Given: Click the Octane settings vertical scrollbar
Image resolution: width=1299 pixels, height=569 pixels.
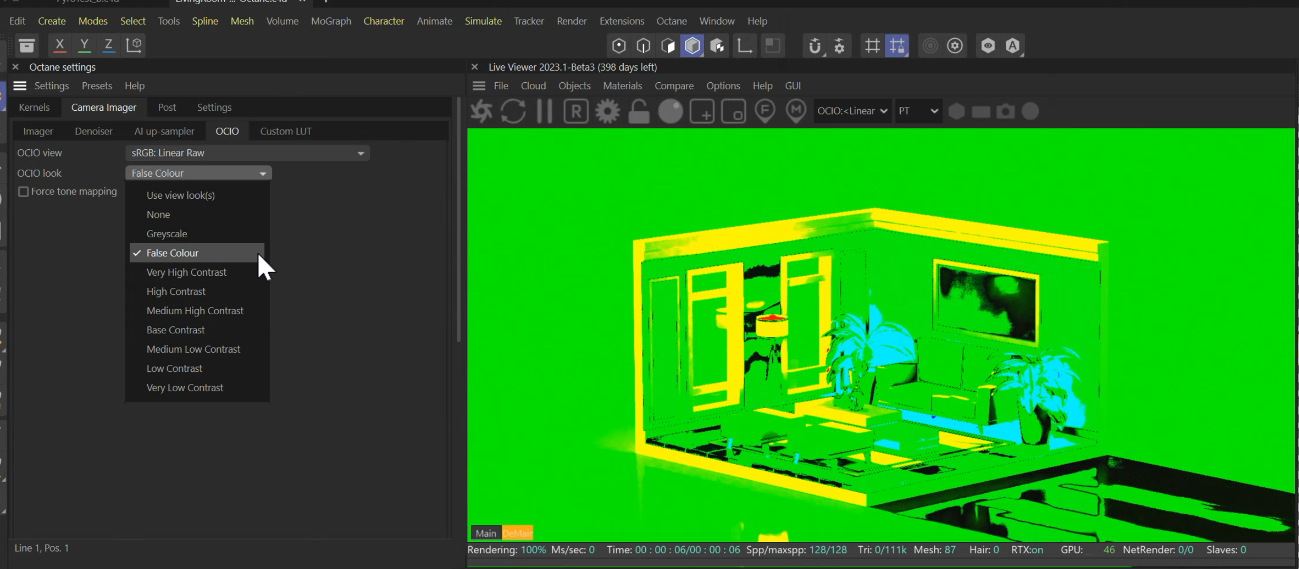Looking at the screenshot, I should (458, 221).
